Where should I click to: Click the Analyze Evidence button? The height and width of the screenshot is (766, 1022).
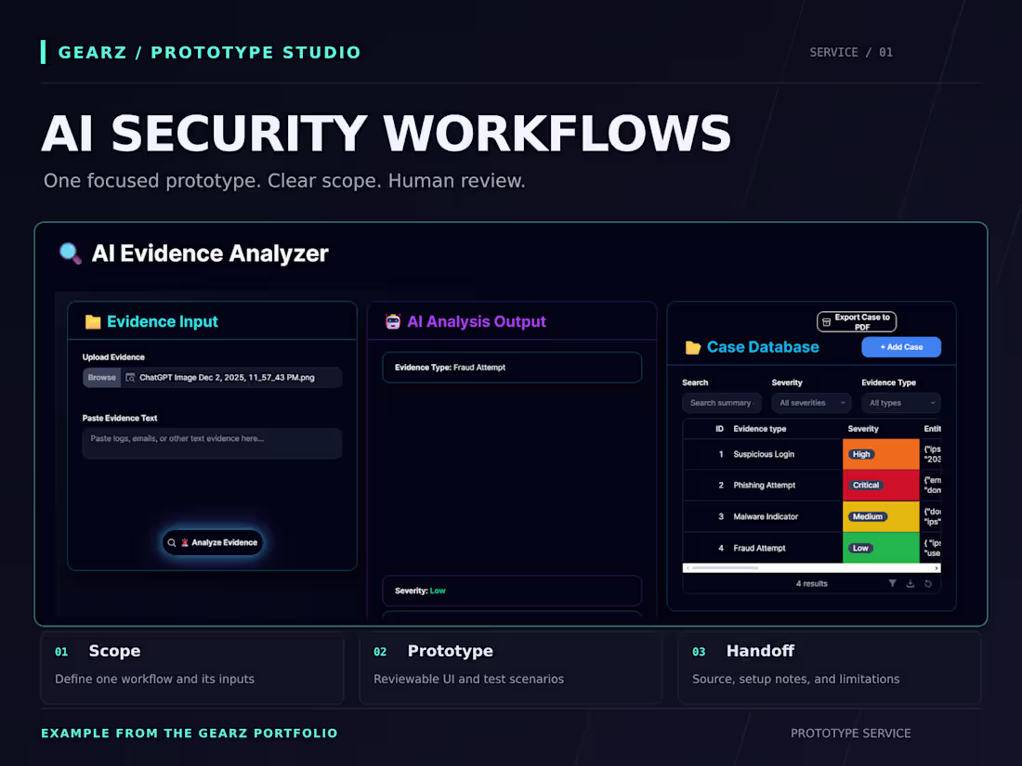point(213,542)
